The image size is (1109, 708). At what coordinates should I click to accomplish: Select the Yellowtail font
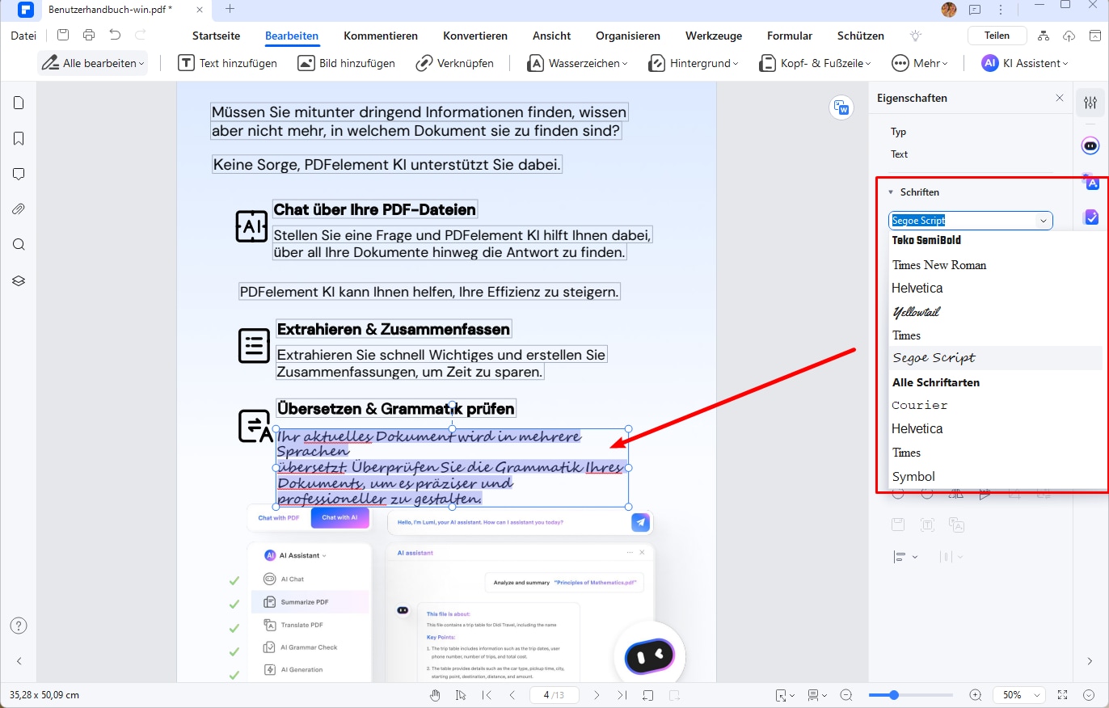pos(915,311)
